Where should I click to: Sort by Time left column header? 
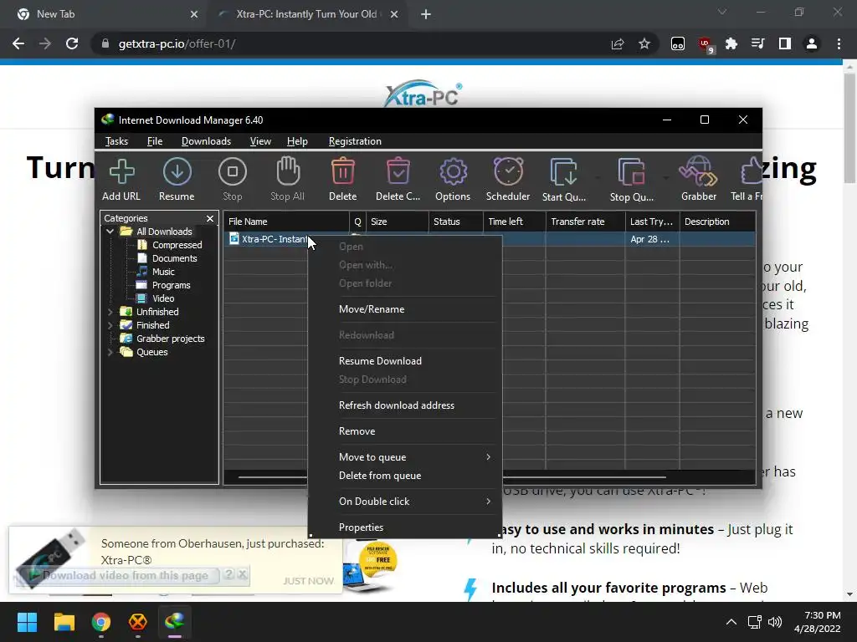[515, 222]
